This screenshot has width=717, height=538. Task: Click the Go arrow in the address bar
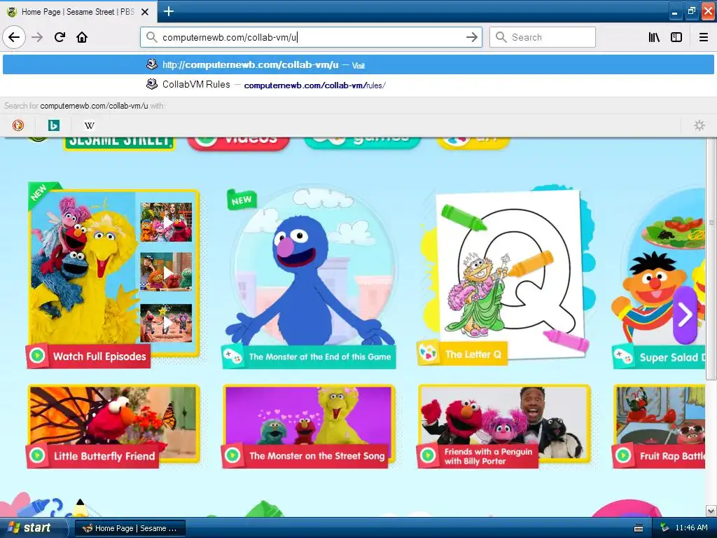coord(471,37)
